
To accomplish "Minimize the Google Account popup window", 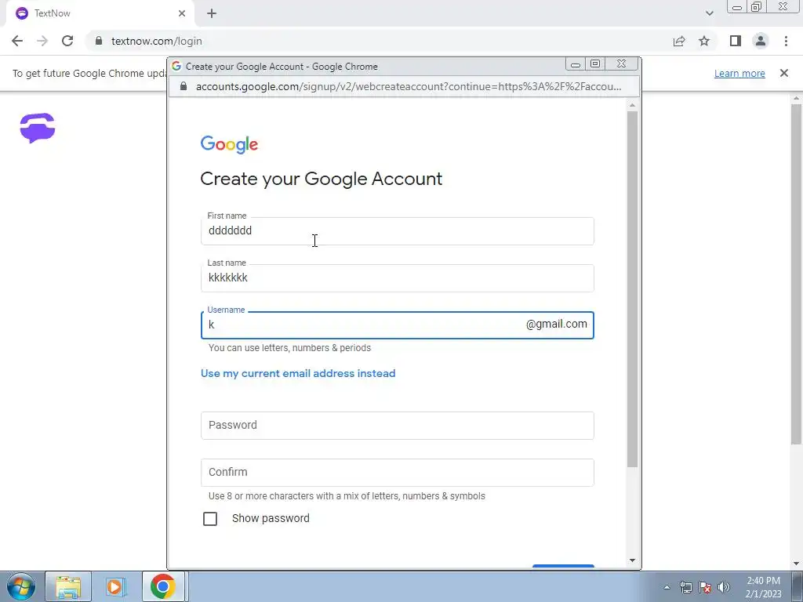I will point(576,64).
